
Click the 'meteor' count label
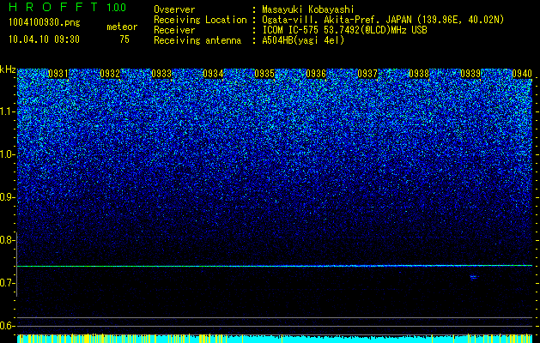[122, 27]
